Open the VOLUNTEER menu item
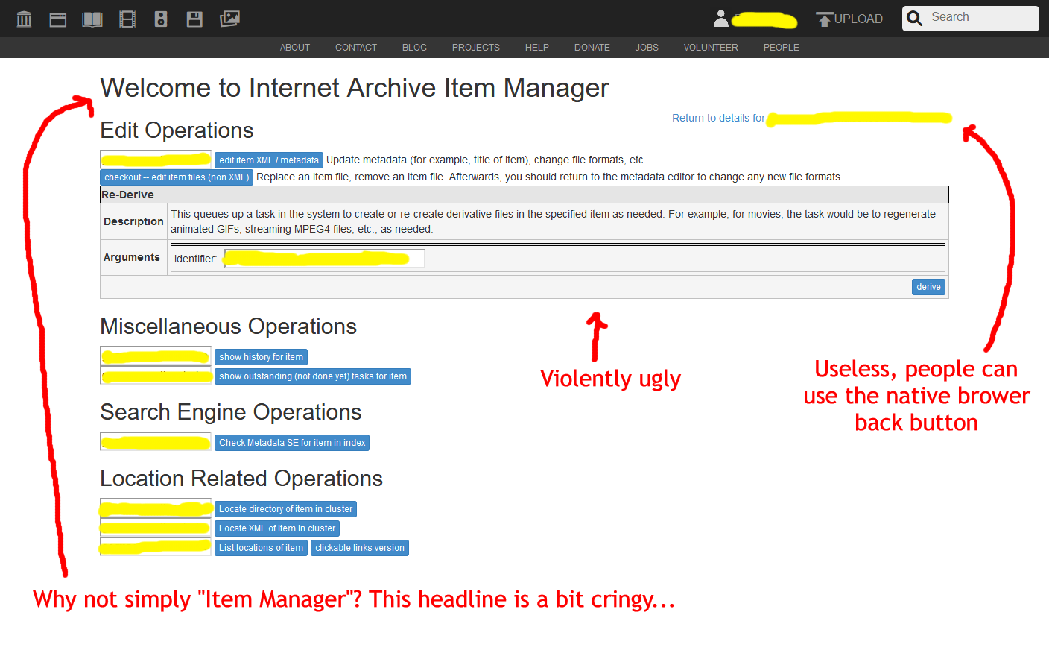 711,48
